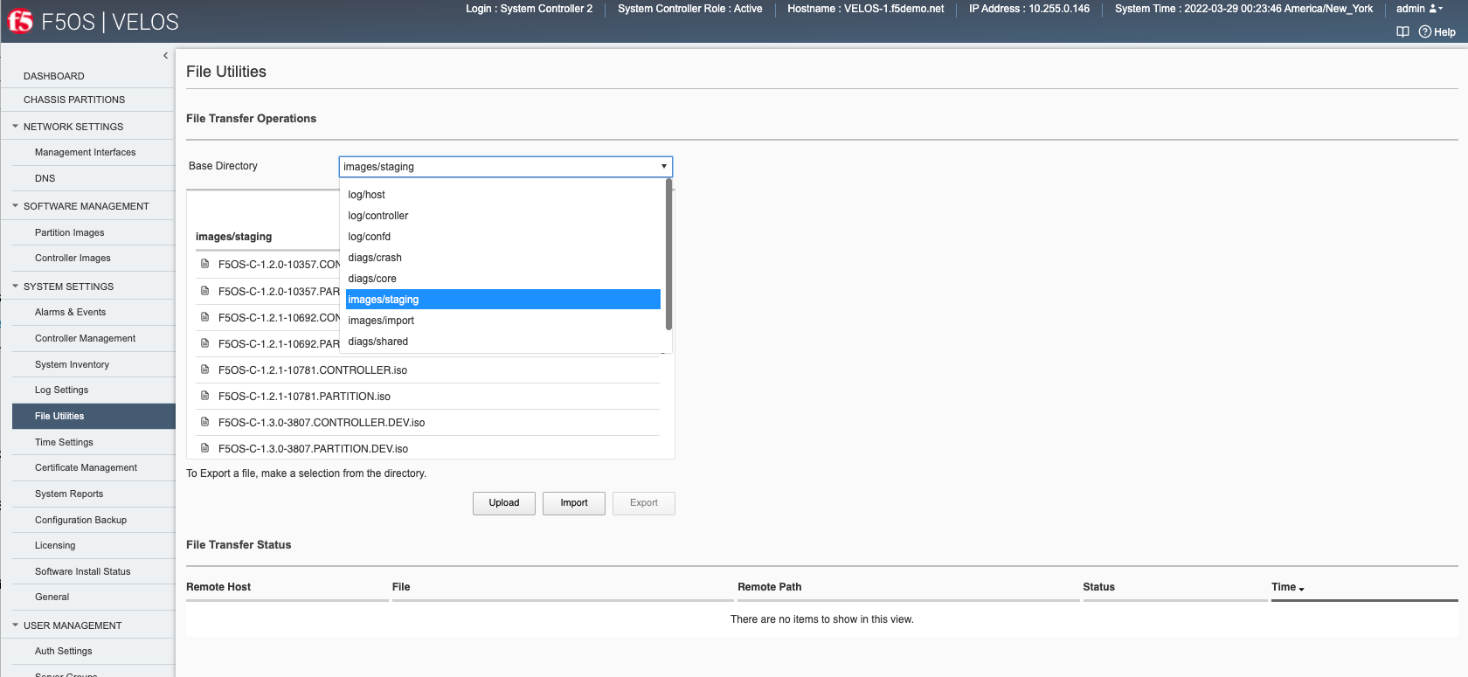This screenshot has width=1468, height=677.
Task: Open Configuration Backup page
Action: 81,520
